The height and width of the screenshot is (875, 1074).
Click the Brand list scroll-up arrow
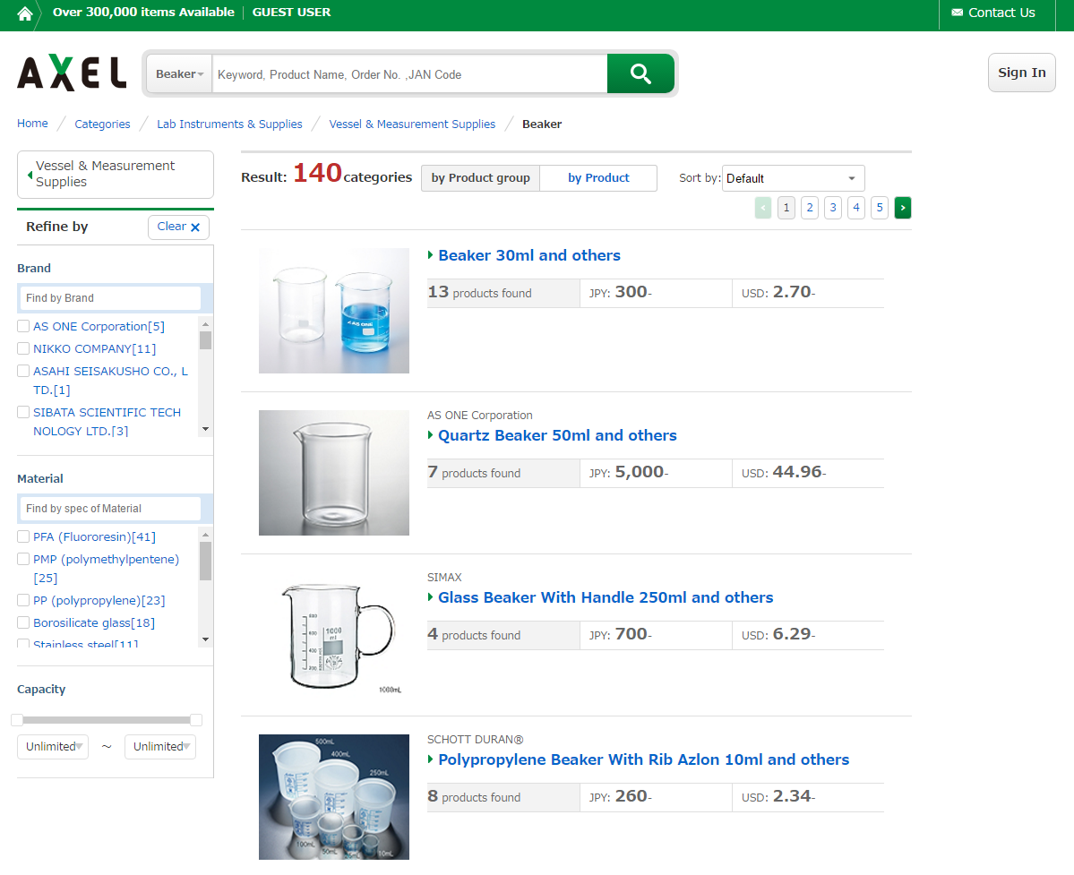click(205, 323)
